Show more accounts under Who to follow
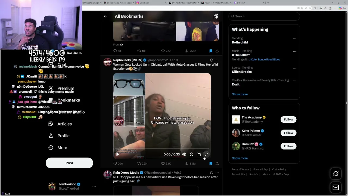 tap(240, 158)
